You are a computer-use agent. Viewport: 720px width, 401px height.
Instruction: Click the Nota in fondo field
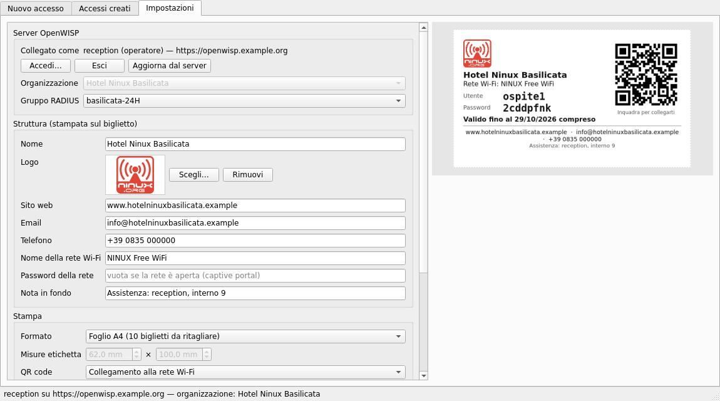tap(255, 293)
